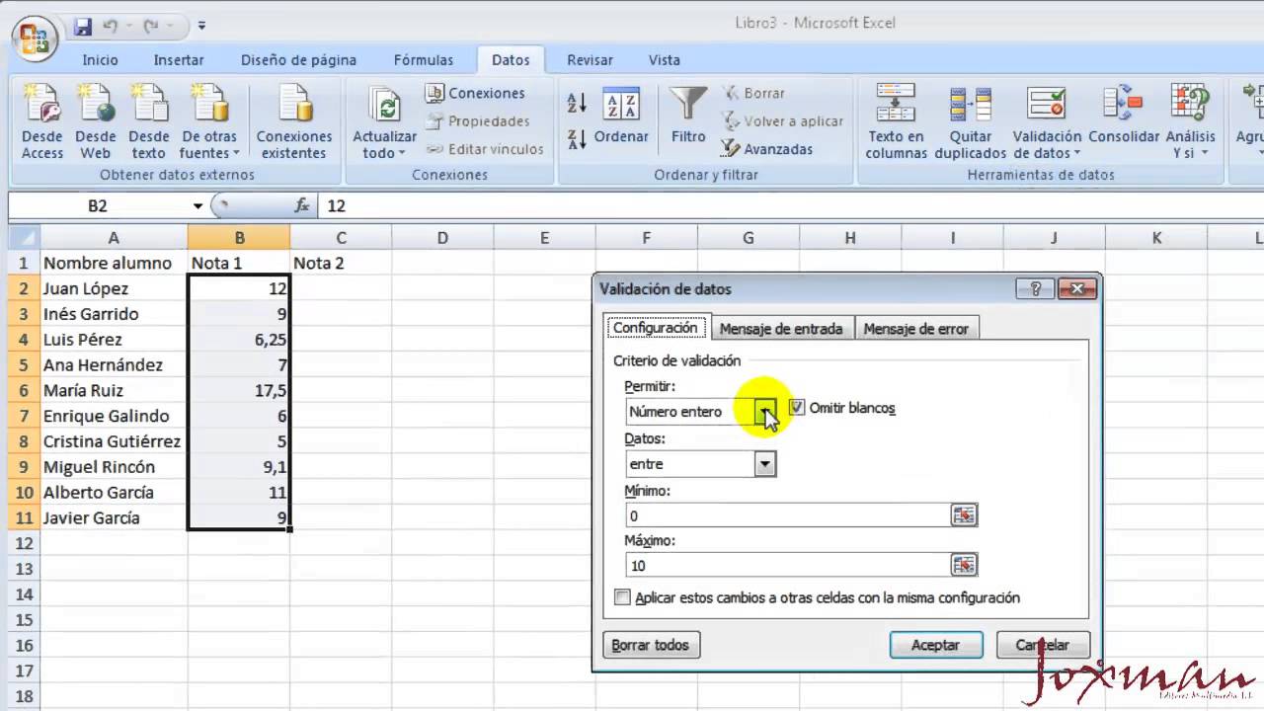
Task: Sort ascending with the A-Z icon
Action: coord(578,102)
